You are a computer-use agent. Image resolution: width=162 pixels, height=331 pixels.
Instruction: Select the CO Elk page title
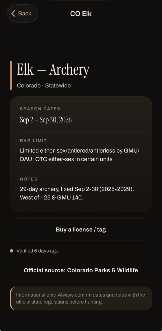pos(81,14)
